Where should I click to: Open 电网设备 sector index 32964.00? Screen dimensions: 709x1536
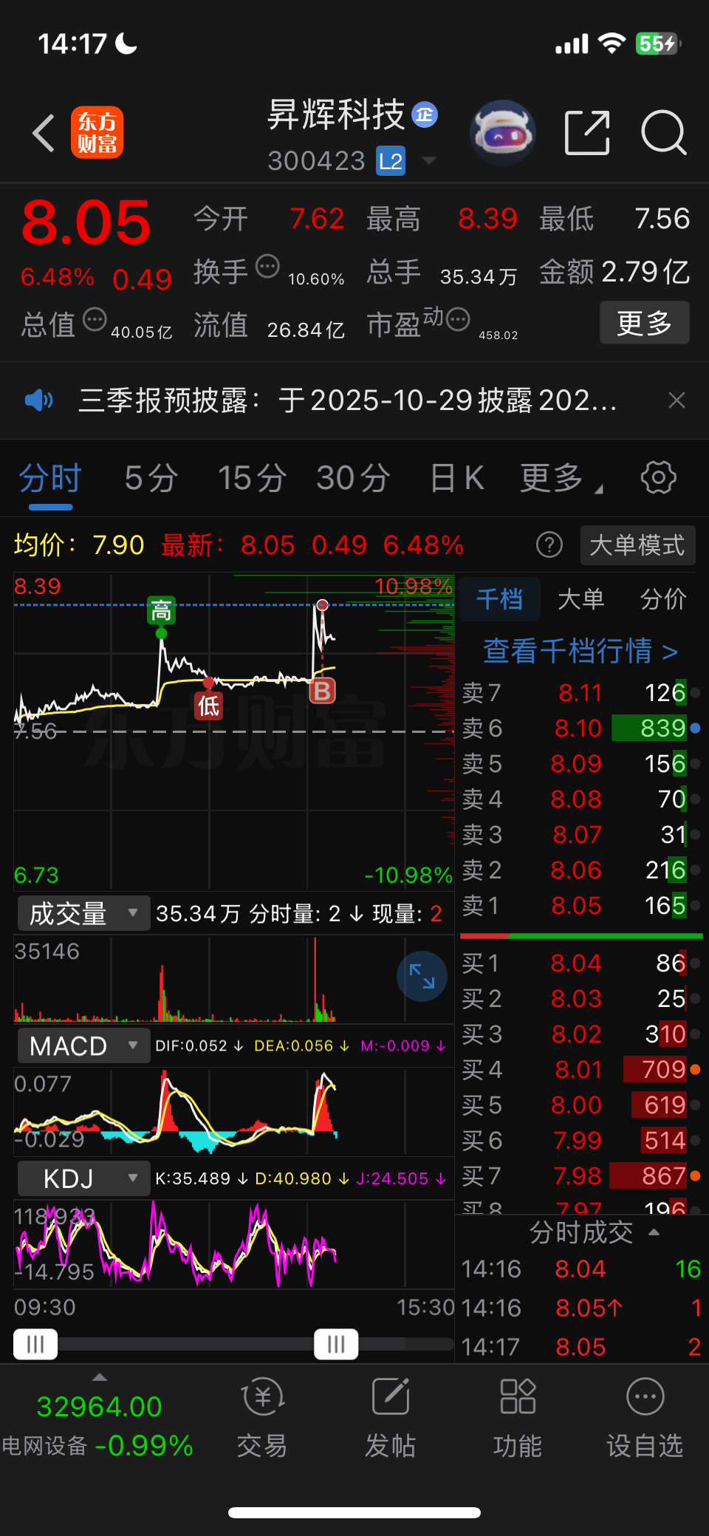[x=99, y=1426]
